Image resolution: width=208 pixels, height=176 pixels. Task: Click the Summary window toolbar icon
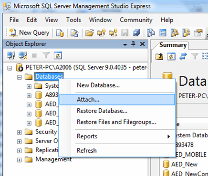(x=163, y=33)
